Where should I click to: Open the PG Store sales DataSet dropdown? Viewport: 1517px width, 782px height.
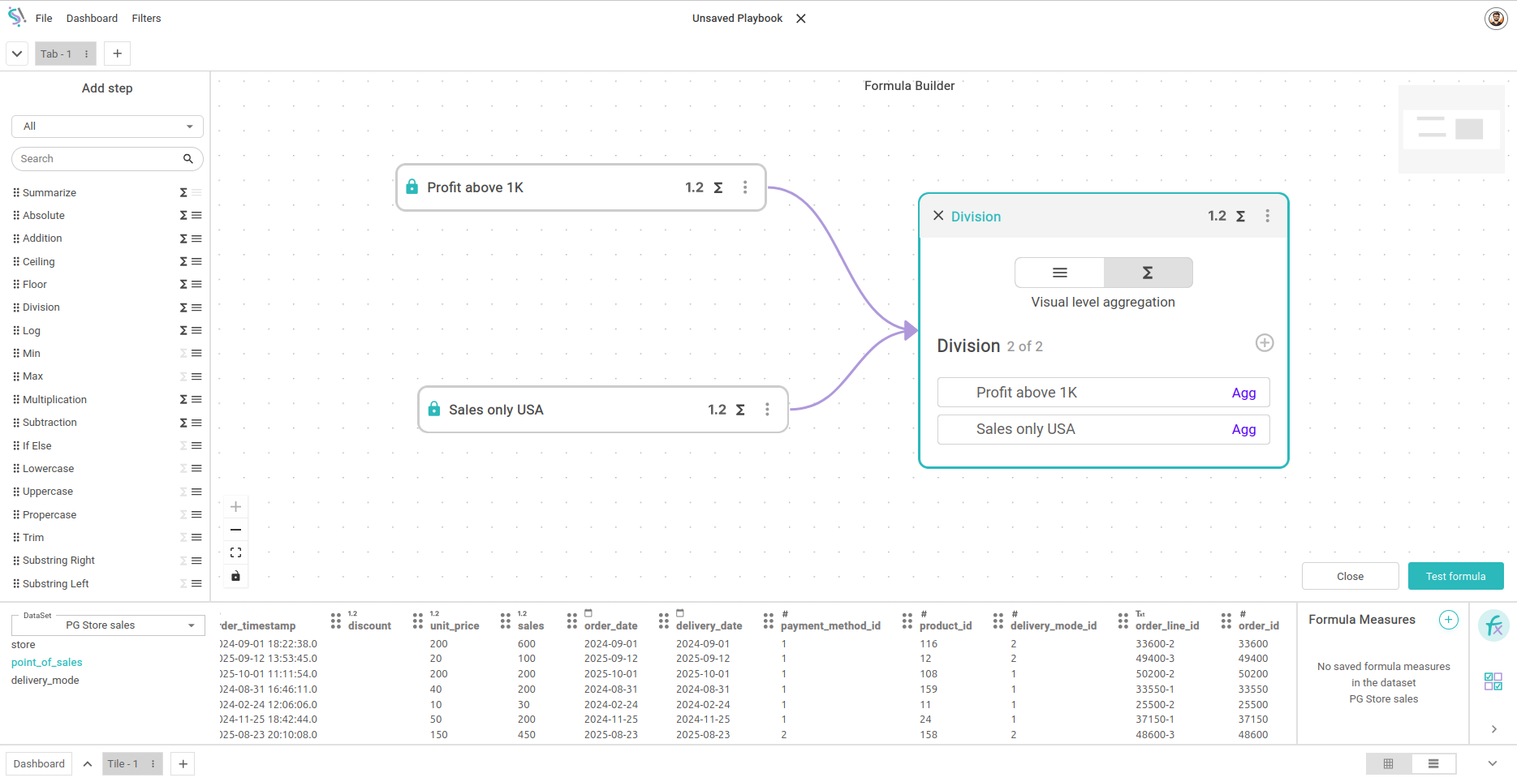(x=107, y=625)
